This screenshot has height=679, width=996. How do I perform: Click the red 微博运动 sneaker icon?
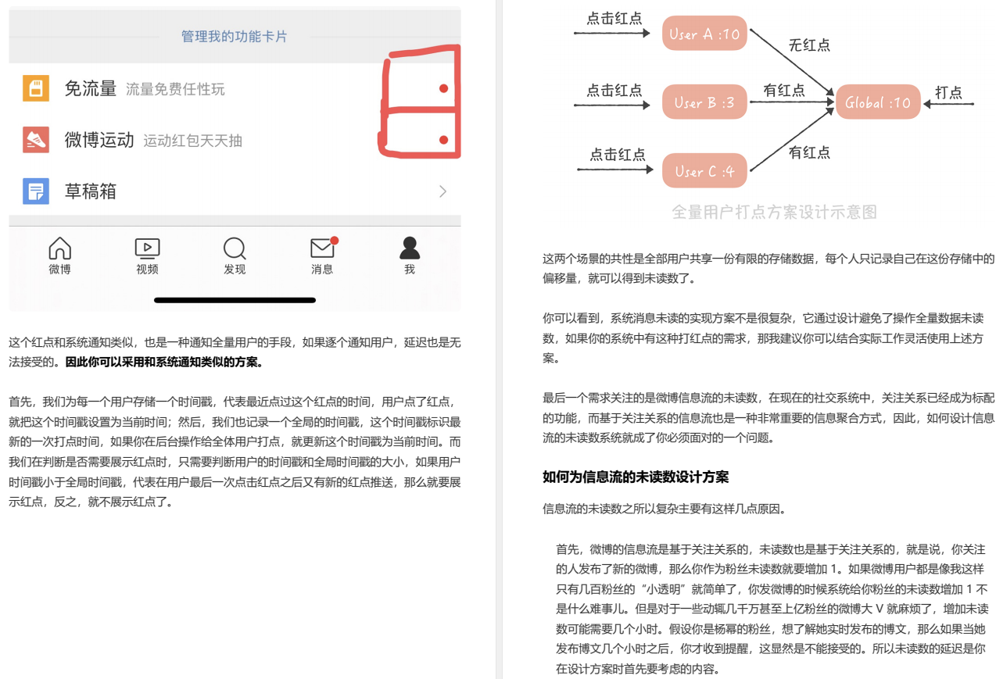[36, 140]
